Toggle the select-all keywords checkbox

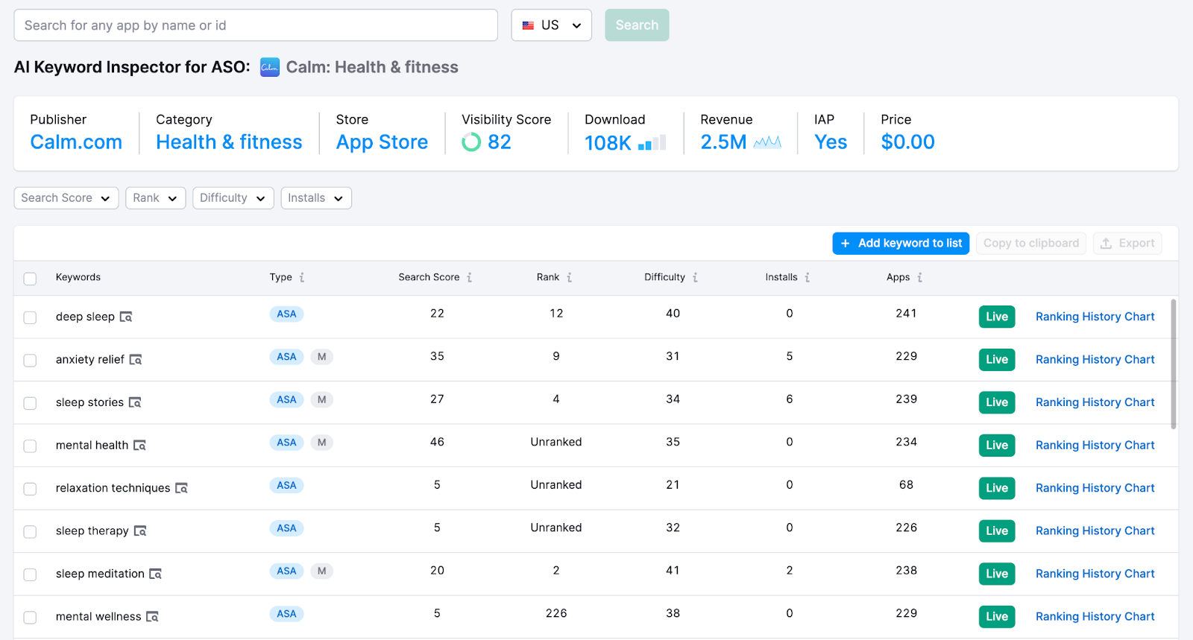pos(30,279)
